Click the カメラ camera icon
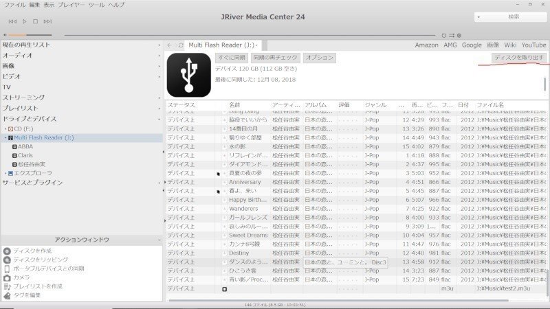 tap(7, 277)
